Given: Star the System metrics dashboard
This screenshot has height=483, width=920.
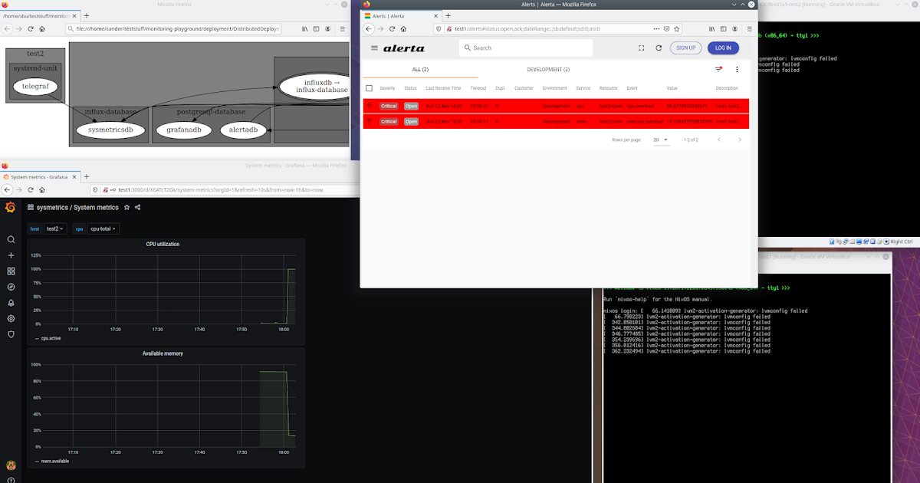Looking at the screenshot, I should coord(126,207).
